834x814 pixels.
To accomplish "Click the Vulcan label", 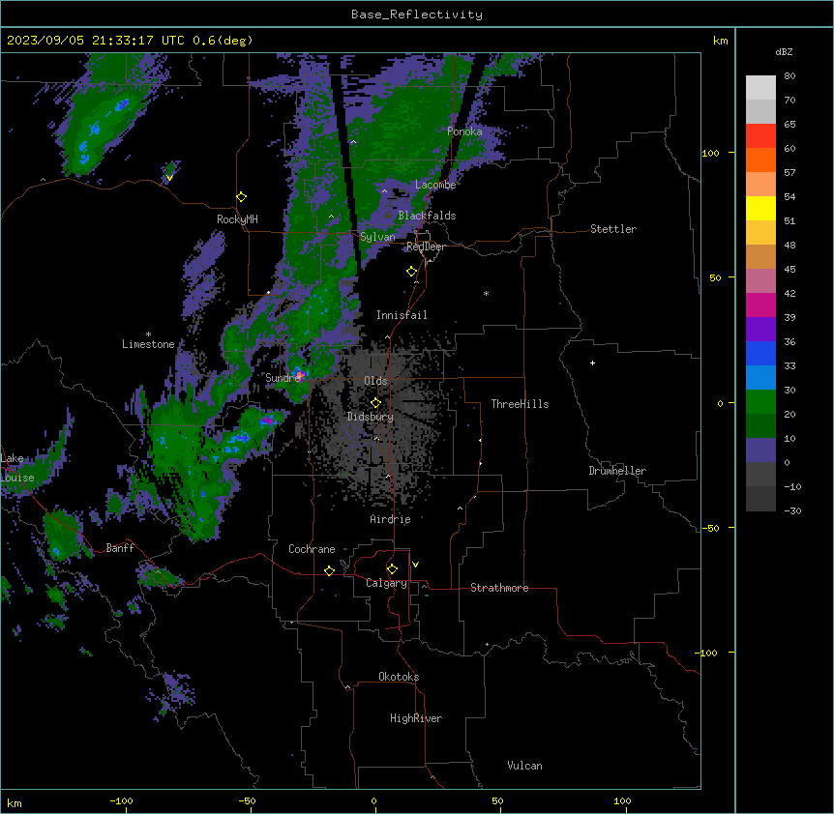I will [x=524, y=766].
